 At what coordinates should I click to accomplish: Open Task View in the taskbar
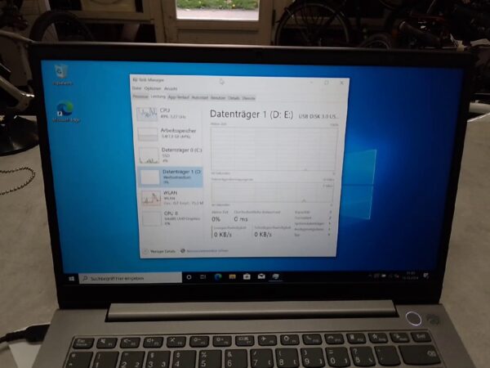[x=203, y=277]
